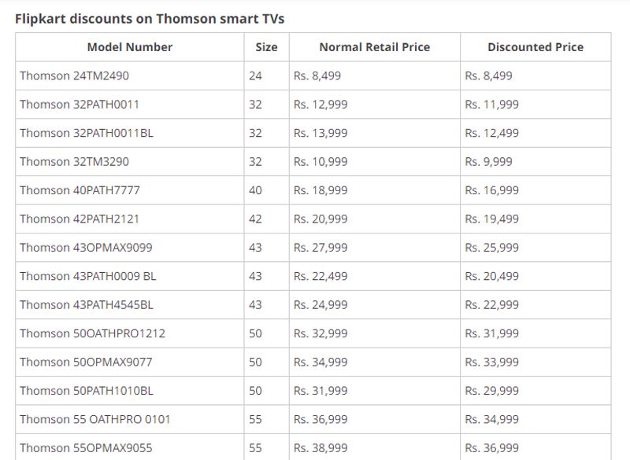
Task: Click the Model Number column header
Action: (130, 47)
